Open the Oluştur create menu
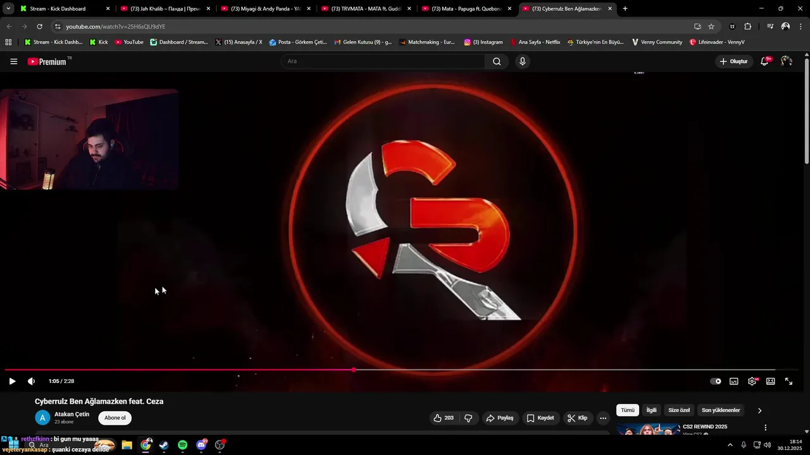Viewport: 810px width, 455px height. pos(733,61)
